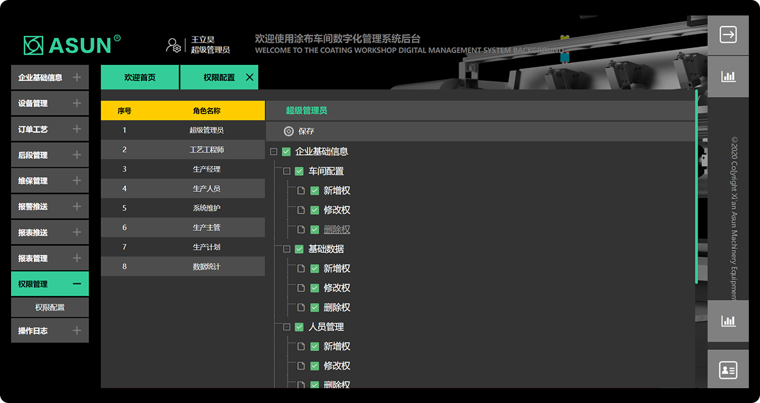
Task: Click the ID card icon on right sidebar
Action: (x=728, y=370)
